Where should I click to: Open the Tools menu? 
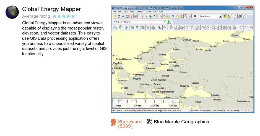point(132,12)
